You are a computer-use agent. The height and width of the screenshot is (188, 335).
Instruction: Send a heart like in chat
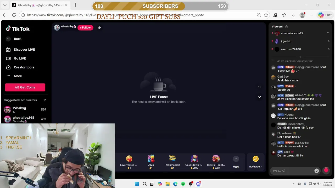(x=326, y=171)
